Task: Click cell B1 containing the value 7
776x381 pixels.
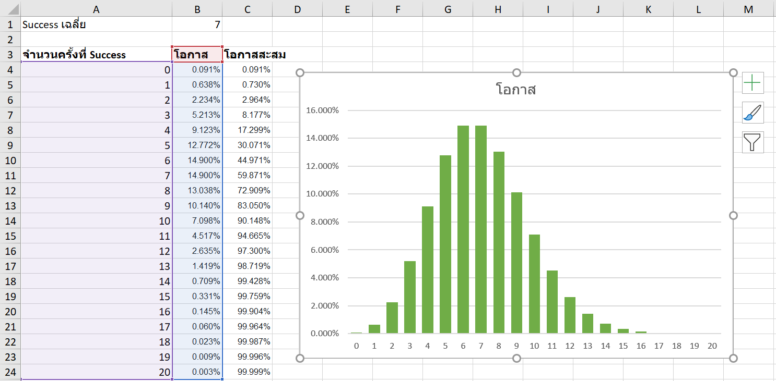Action: tap(197, 24)
